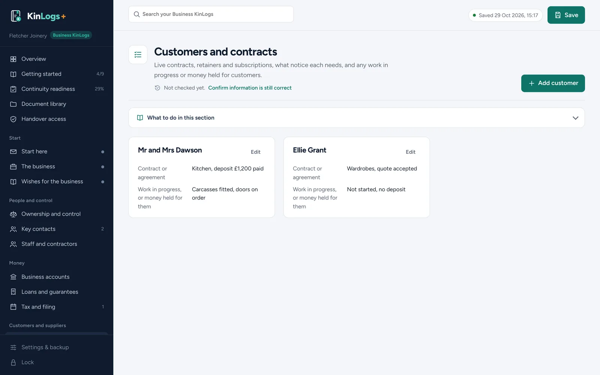Screen dimensions: 600x375
Task: Click the Document library folder icon
Action: pos(13,104)
